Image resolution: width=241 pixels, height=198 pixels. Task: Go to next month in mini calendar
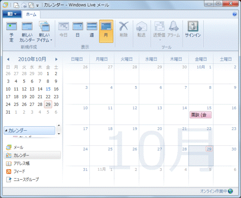[x=57, y=59]
